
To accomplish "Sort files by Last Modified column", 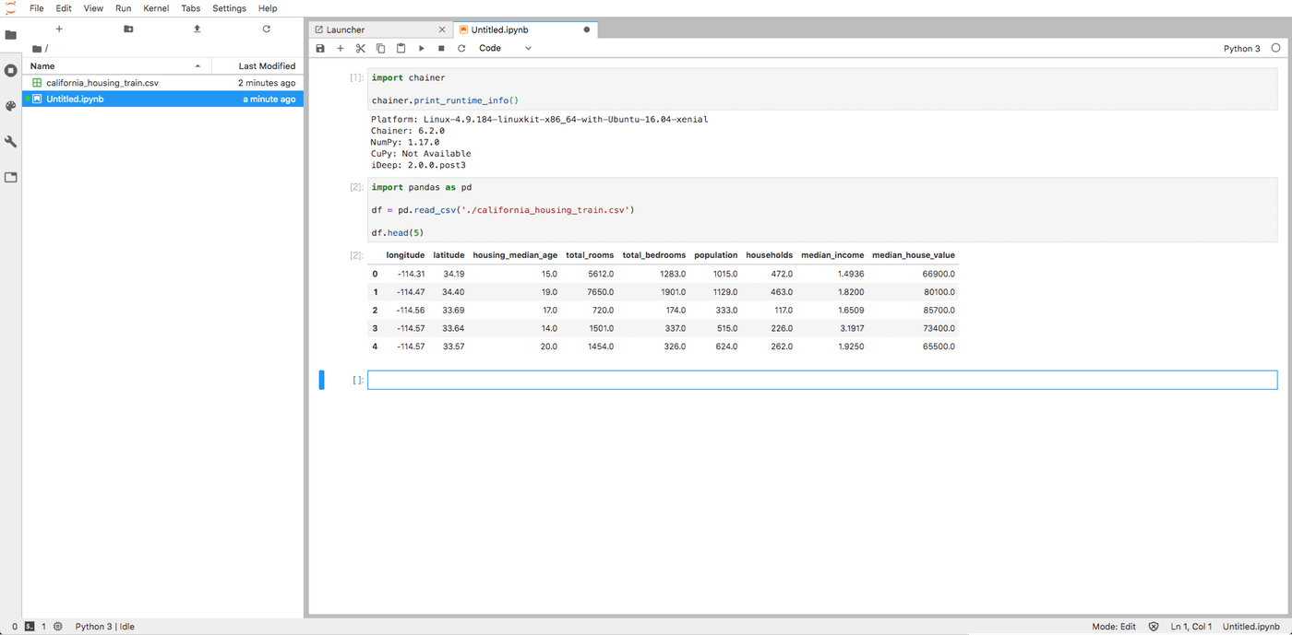I will click(266, 66).
